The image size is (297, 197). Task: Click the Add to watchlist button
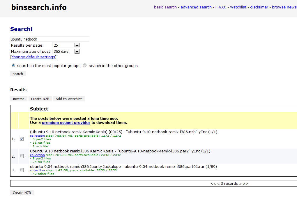69,99
